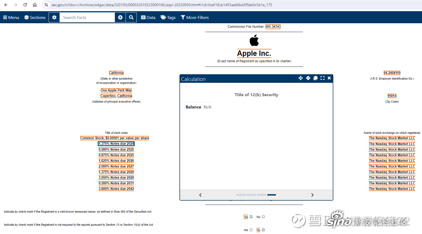
Task: Click Nasdaq exchange fact for 3.600% Notes row
Action: (392, 189)
